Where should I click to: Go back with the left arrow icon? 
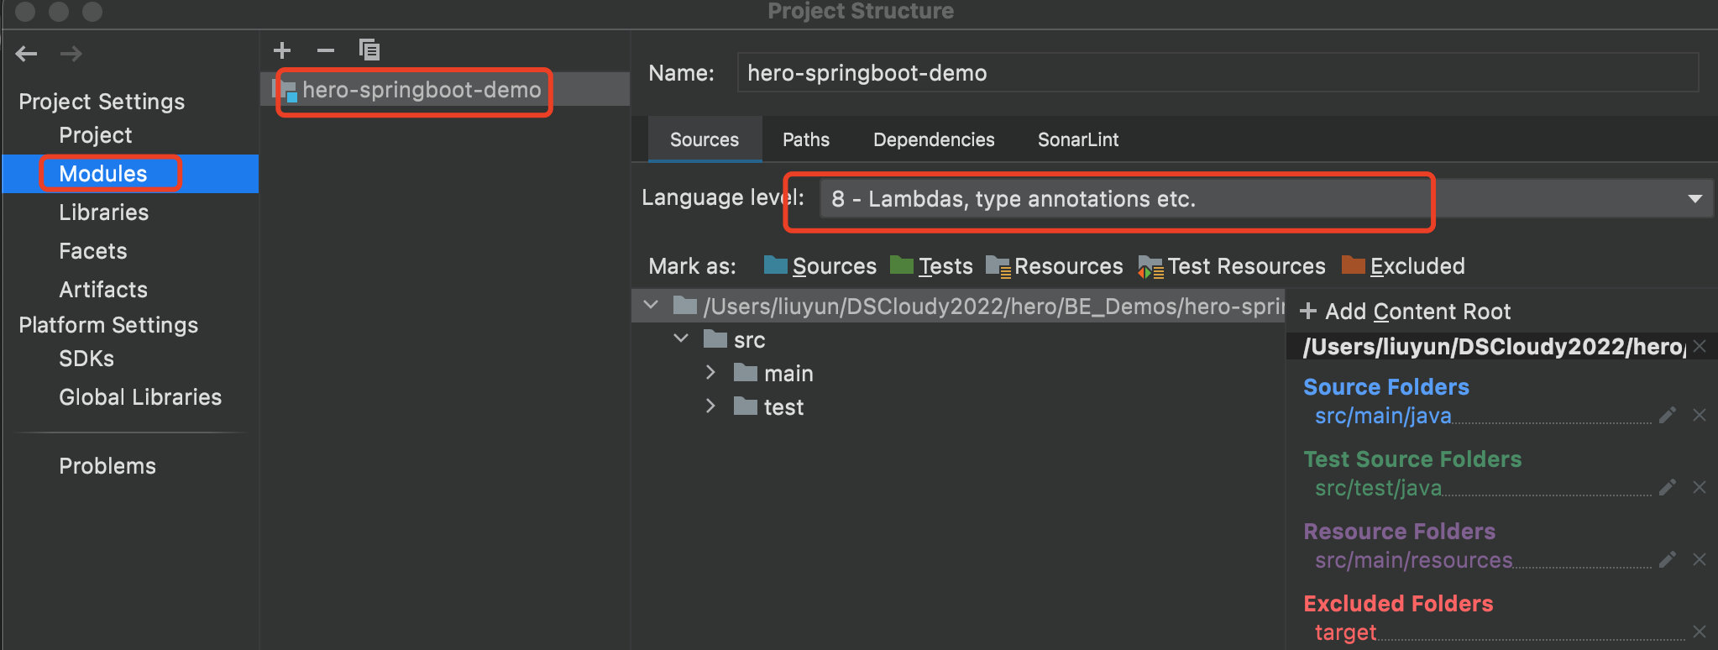point(26,54)
